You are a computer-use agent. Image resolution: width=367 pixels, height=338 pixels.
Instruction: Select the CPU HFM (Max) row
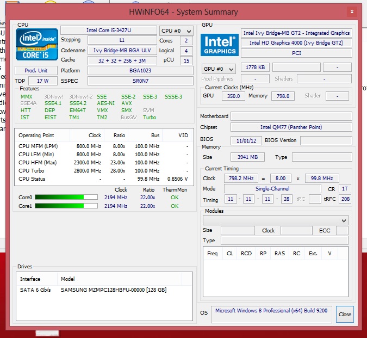click(x=104, y=163)
